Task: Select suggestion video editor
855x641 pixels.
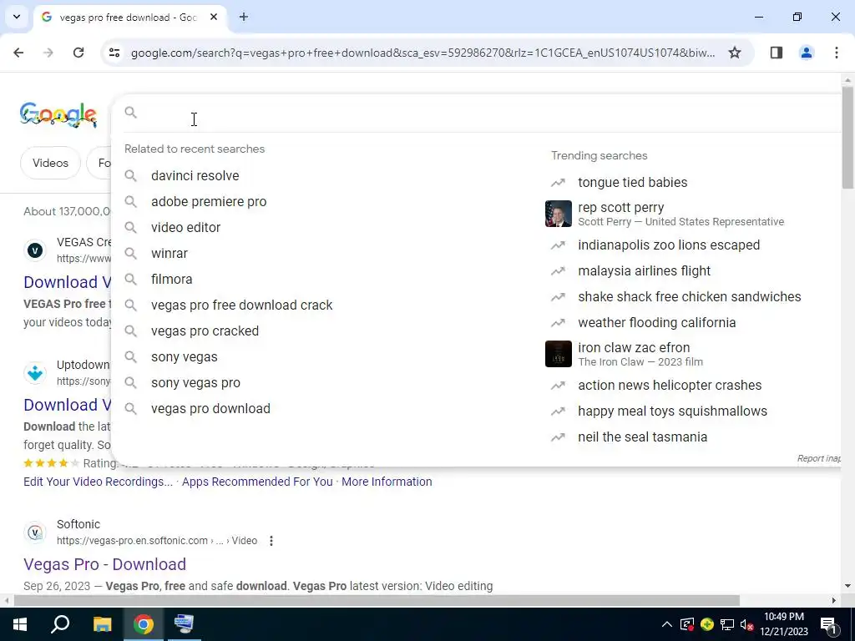Action: [x=185, y=227]
